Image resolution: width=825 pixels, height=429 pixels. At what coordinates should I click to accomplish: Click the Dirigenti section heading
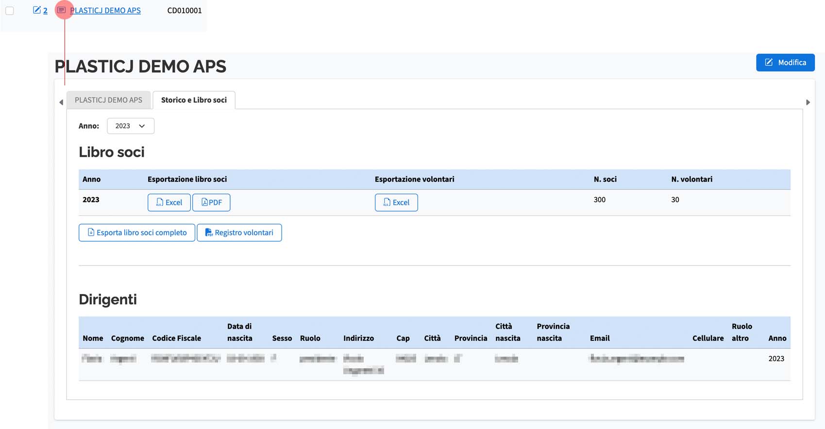click(108, 299)
